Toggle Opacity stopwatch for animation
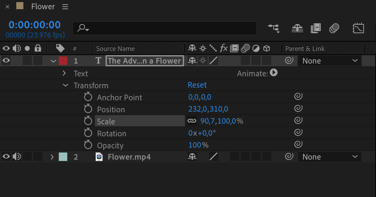Screen dimensions: 376x197 (x=88, y=145)
